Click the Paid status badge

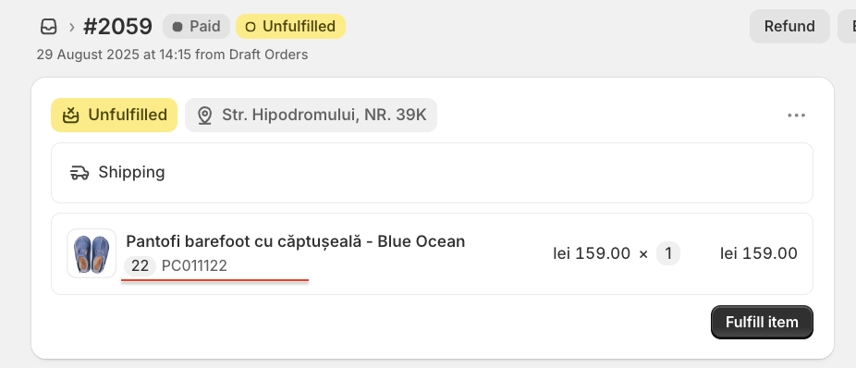(196, 26)
